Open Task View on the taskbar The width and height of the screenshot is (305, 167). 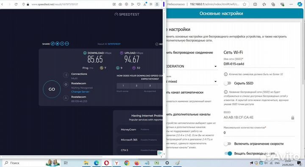click(x=66, y=163)
